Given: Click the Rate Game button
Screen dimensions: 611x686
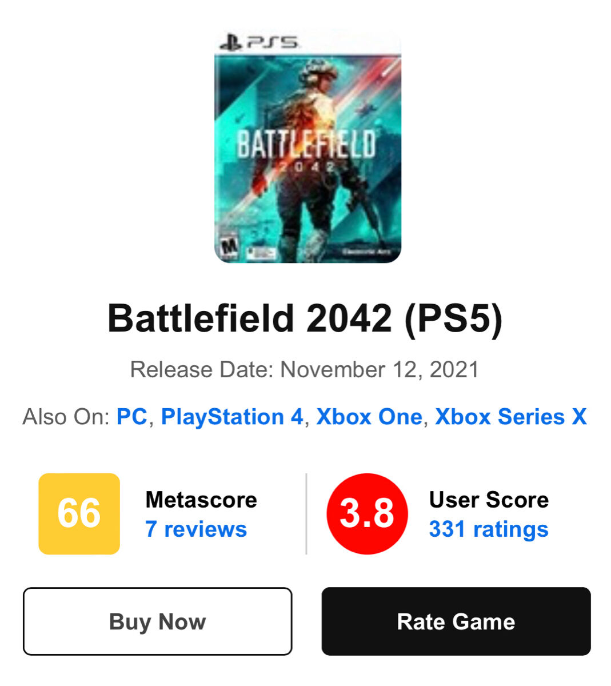Looking at the screenshot, I should click(456, 621).
